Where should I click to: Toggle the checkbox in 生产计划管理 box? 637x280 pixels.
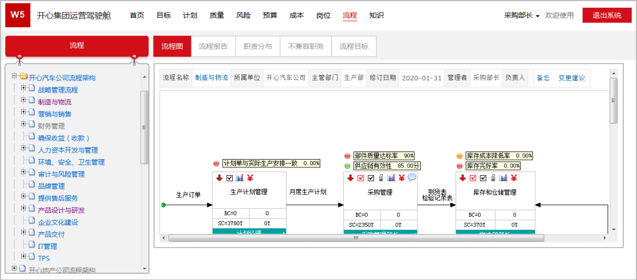coord(229,178)
